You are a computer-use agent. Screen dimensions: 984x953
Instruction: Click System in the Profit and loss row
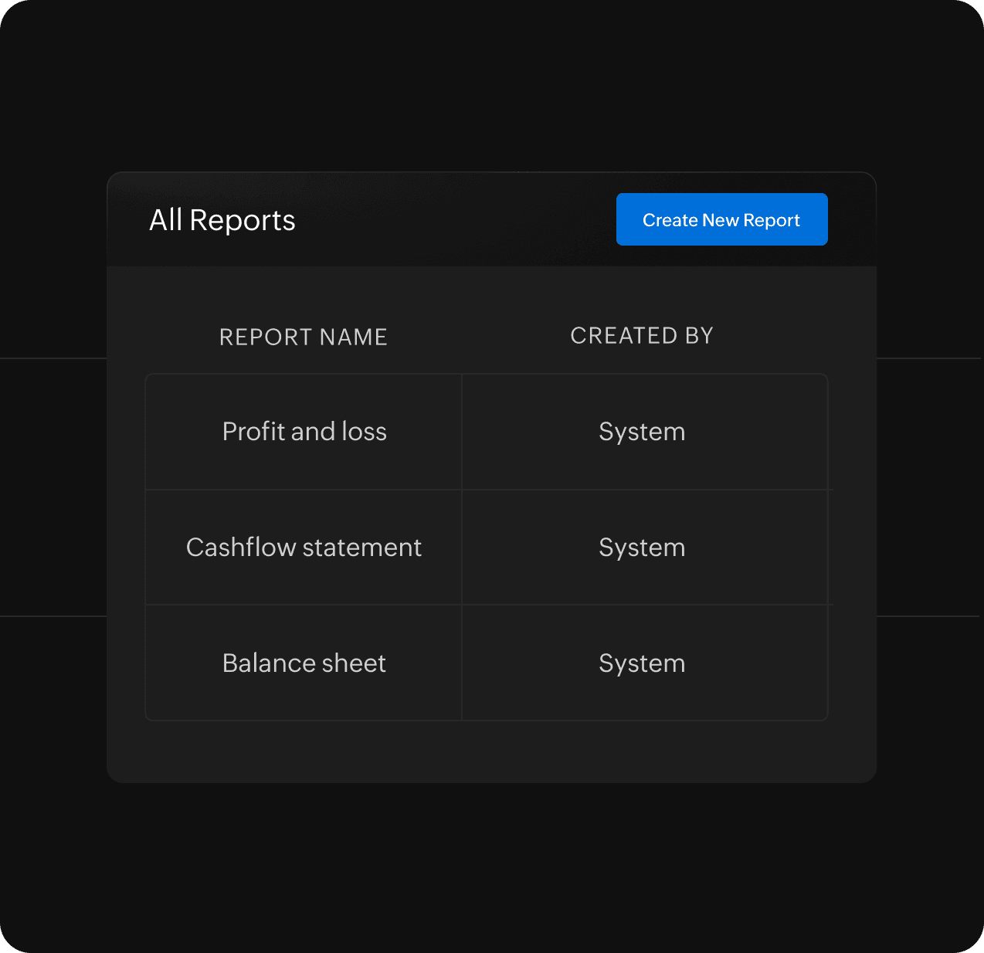click(x=642, y=432)
